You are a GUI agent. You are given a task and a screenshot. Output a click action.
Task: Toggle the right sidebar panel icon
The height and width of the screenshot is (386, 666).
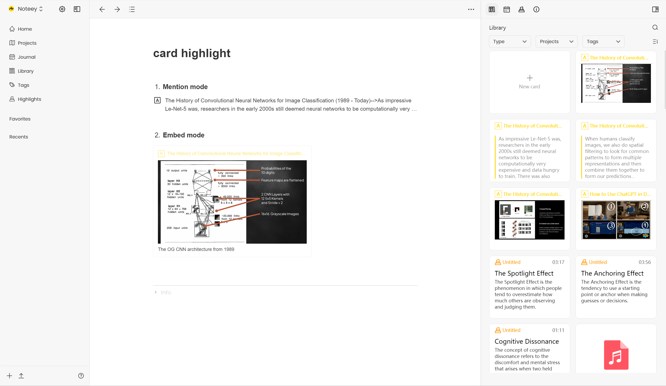(x=655, y=10)
